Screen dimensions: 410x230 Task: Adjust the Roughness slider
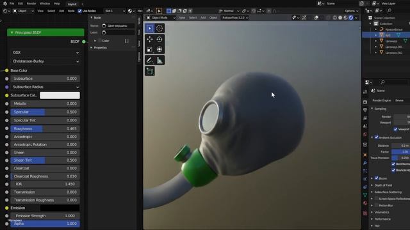45,128
